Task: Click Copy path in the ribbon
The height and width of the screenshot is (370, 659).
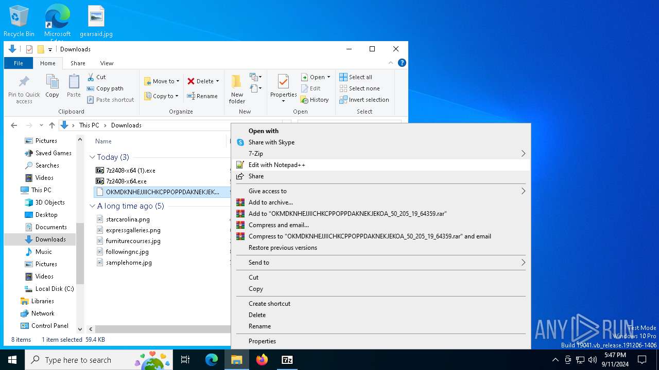Action: [x=105, y=88]
